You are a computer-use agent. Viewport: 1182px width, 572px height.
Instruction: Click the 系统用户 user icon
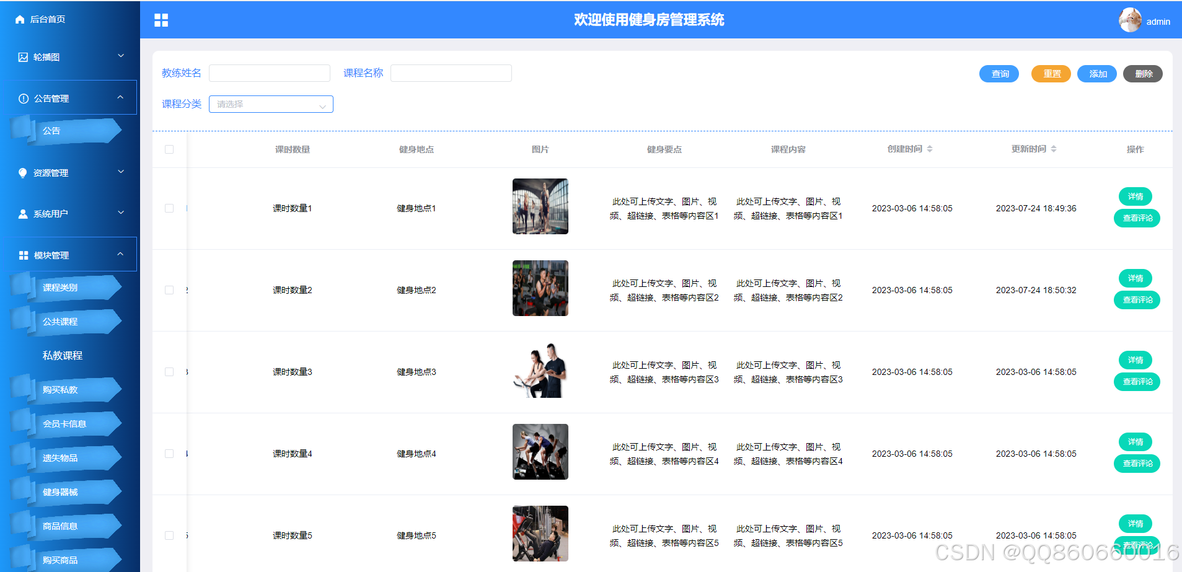tap(22, 213)
